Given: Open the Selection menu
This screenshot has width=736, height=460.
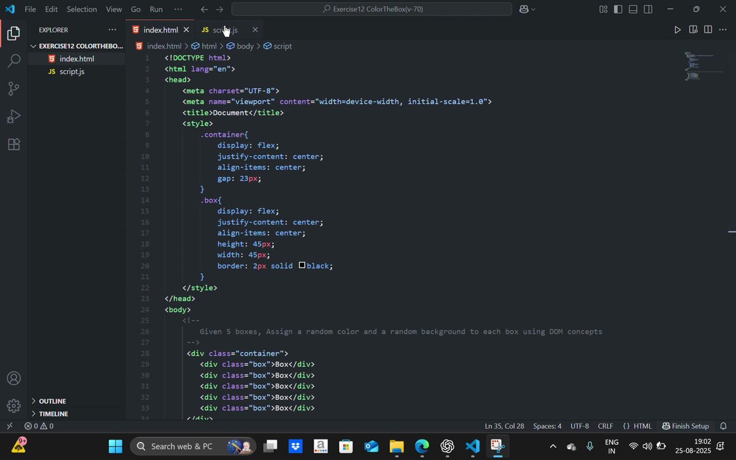Looking at the screenshot, I should pos(82,9).
